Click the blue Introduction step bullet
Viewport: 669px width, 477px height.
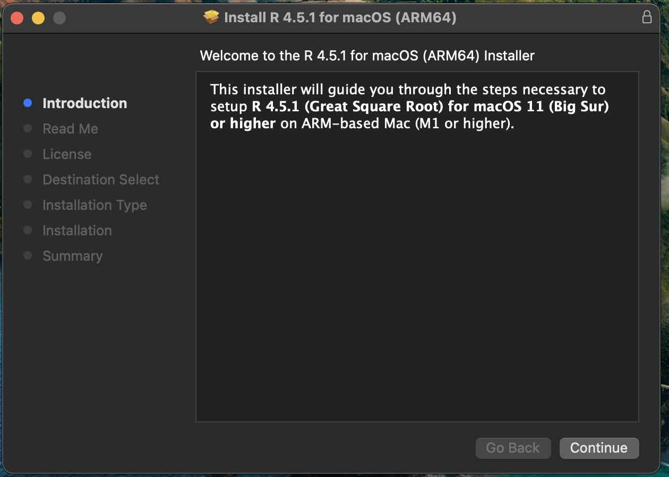click(28, 103)
